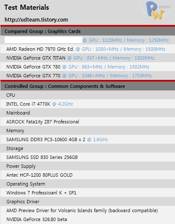Click the AMD Preview Driver Volcanic Islands text

(82, 210)
